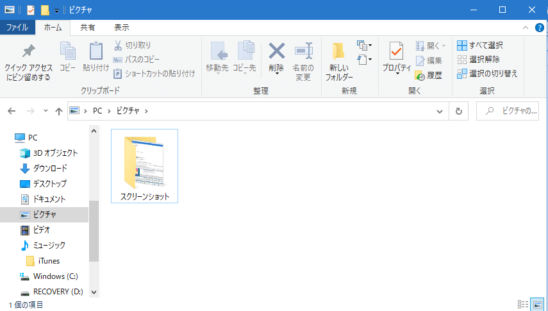Click New folder icon in quick access toolbar
The height and width of the screenshot is (311, 548).
pyautogui.click(x=45, y=10)
